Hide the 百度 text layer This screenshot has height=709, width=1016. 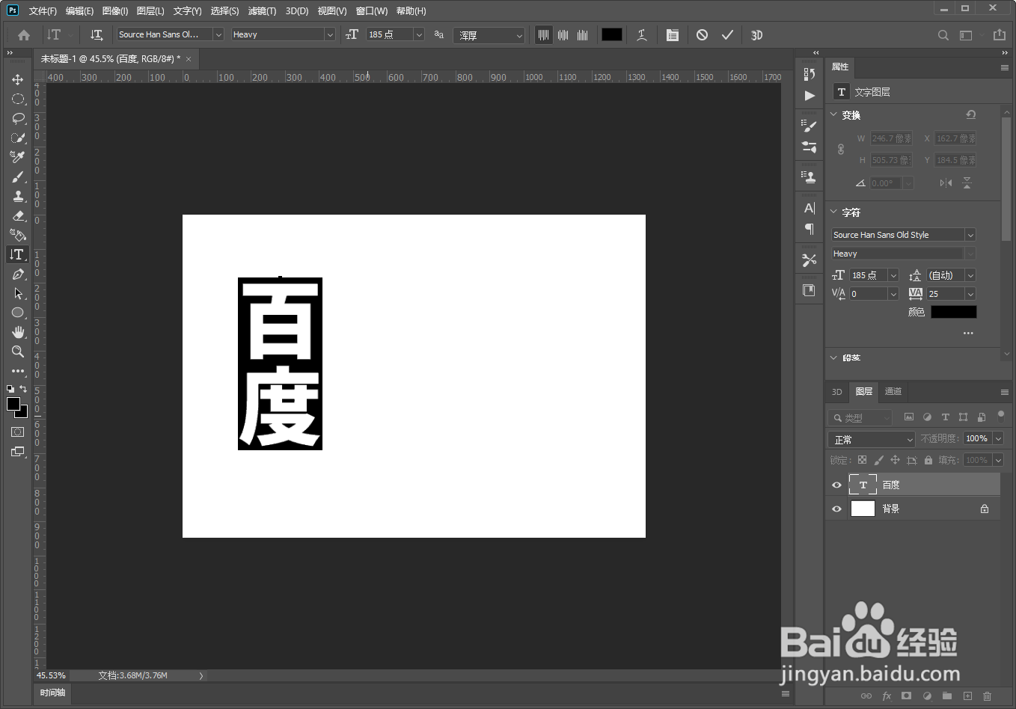[836, 485]
